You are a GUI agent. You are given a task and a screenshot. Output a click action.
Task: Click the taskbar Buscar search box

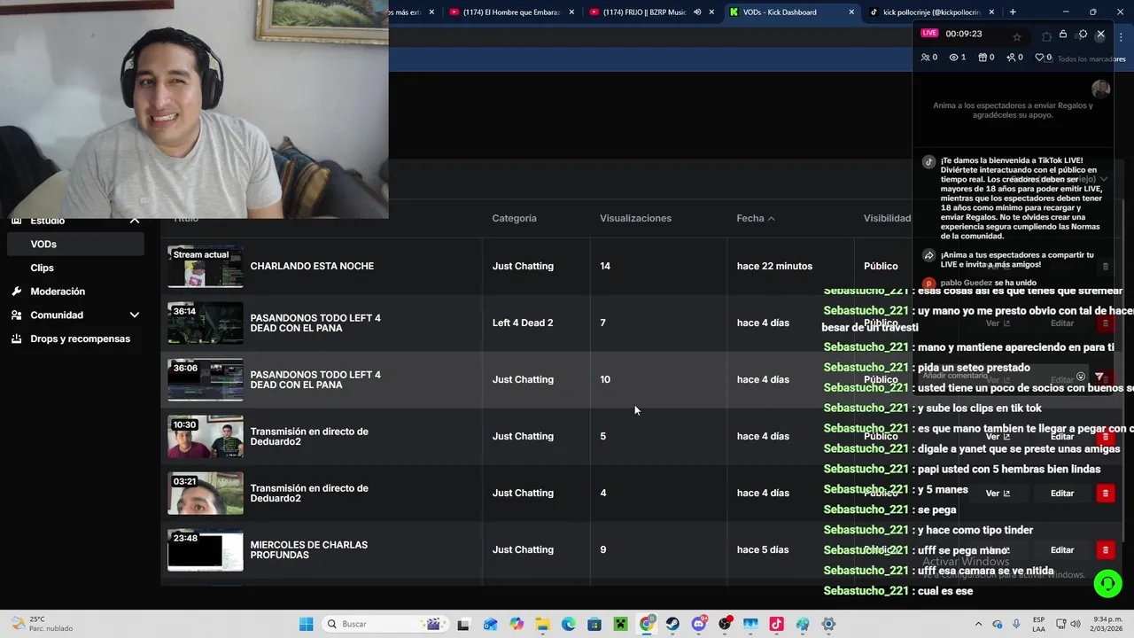[x=384, y=624]
